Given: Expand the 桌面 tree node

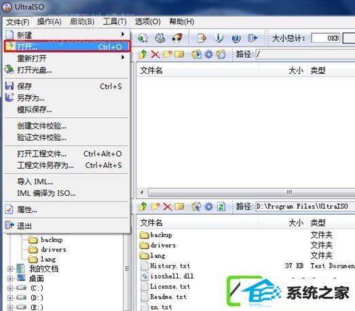Looking at the screenshot, I should [x=10, y=278].
